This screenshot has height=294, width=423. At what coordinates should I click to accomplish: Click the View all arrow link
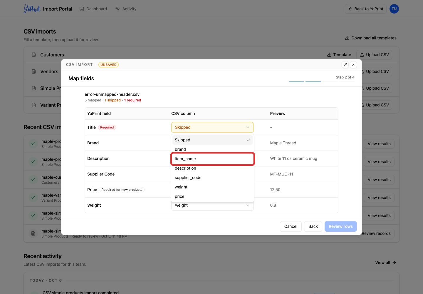click(x=386, y=263)
